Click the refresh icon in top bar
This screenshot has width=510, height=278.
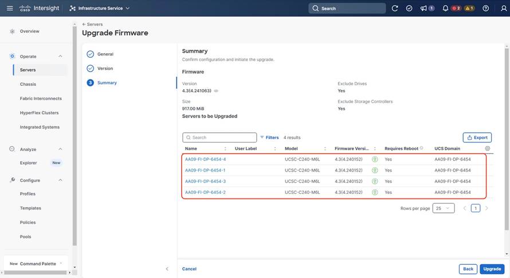tap(395, 8)
